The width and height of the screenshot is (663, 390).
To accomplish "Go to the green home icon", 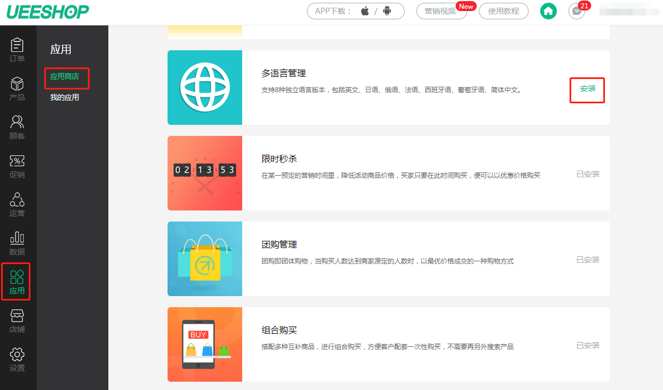I will point(549,11).
